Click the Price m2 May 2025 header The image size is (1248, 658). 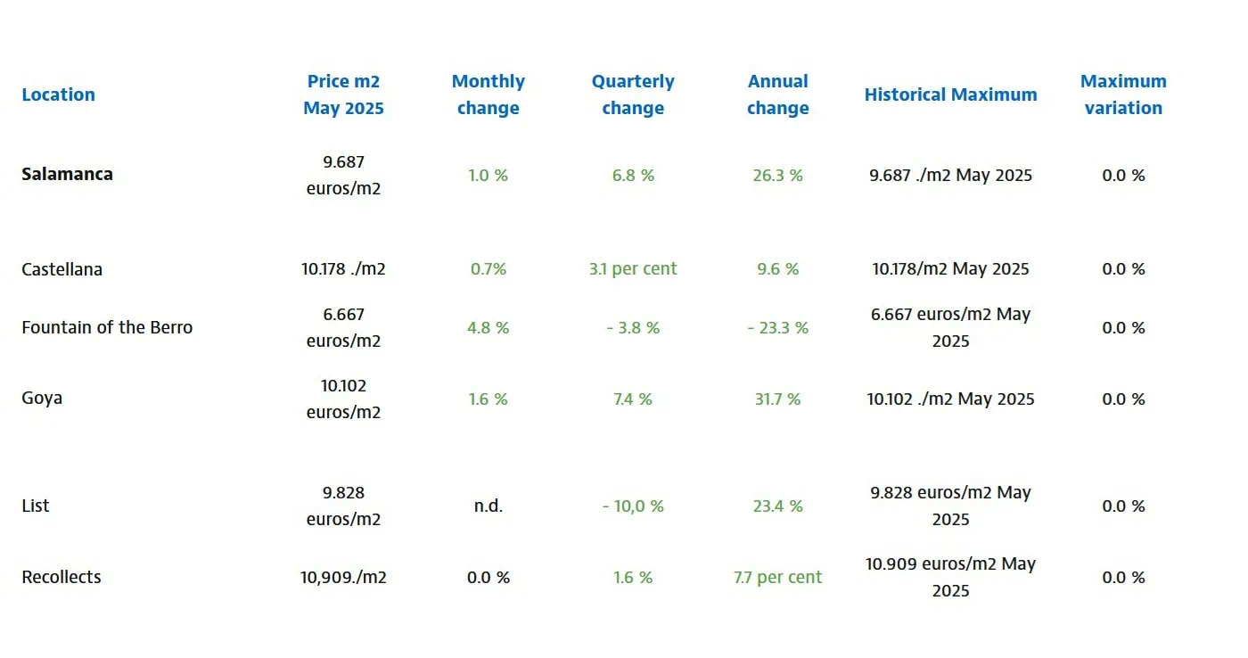tap(343, 95)
